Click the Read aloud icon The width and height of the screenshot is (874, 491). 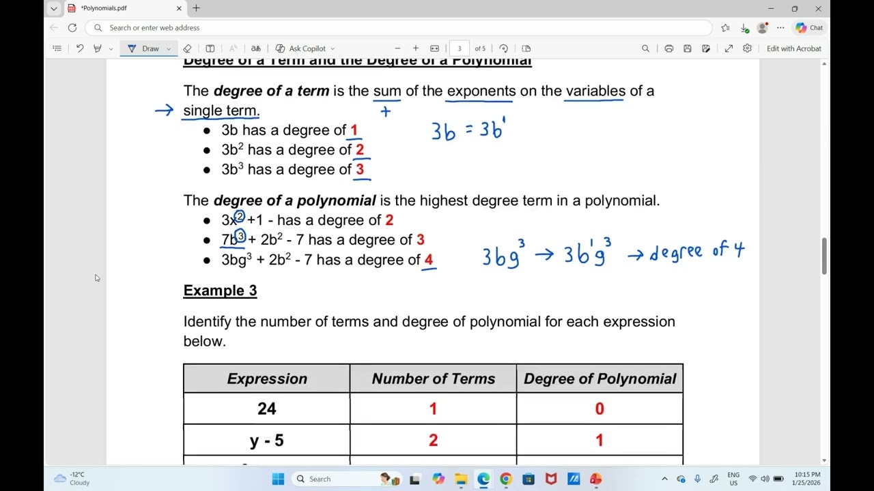(x=233, y=48)
